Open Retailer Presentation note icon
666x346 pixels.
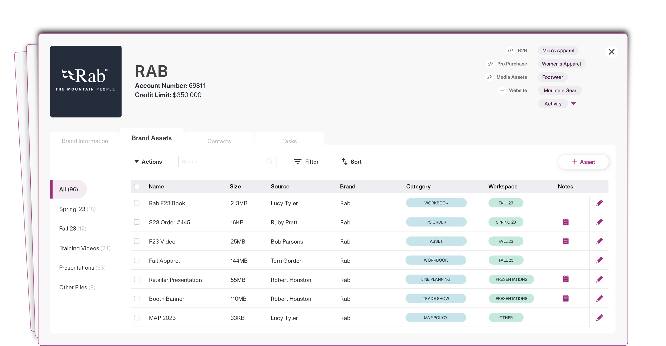565,279
